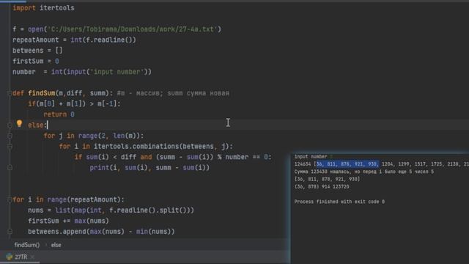Click the 'betweens = []' line
This screenshot has width=469, height=264.
pos(37,51)
